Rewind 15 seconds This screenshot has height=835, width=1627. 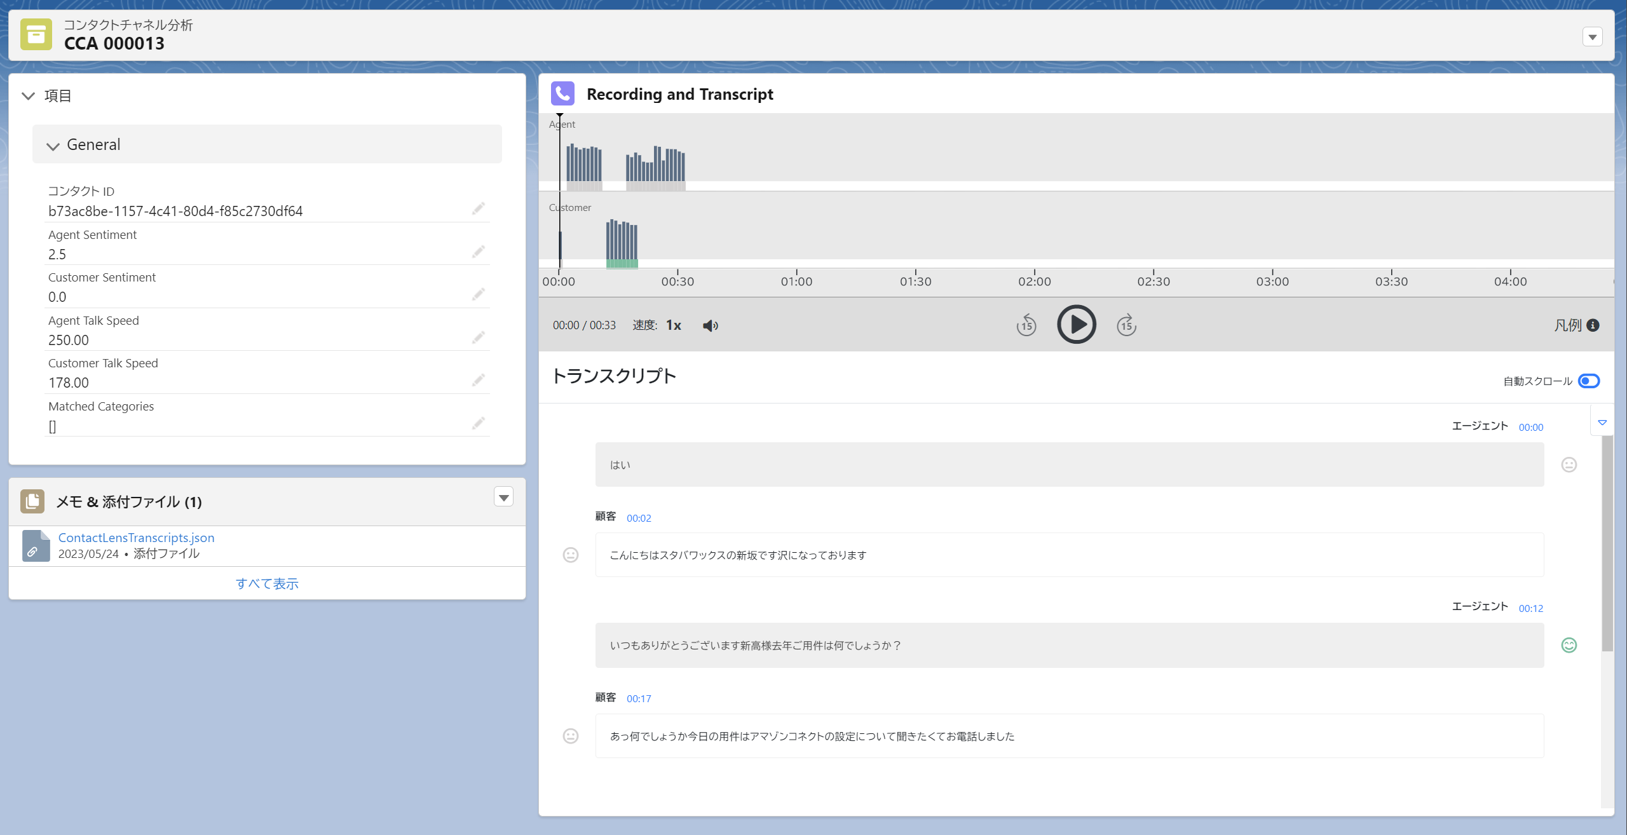click(1026, 325)
